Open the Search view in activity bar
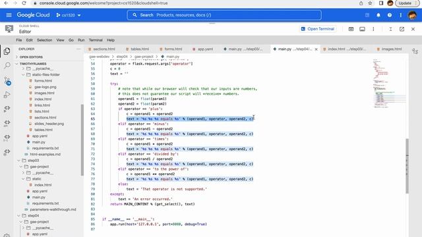The width and height of the screenshot is (422, 237). pyautogui.click(x=7, y=66)
